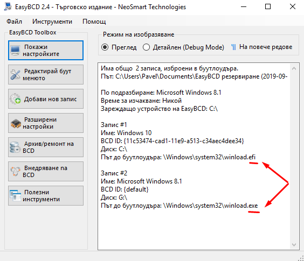Click the database icon on Архив/ремонт на BCD

[15, 147]
